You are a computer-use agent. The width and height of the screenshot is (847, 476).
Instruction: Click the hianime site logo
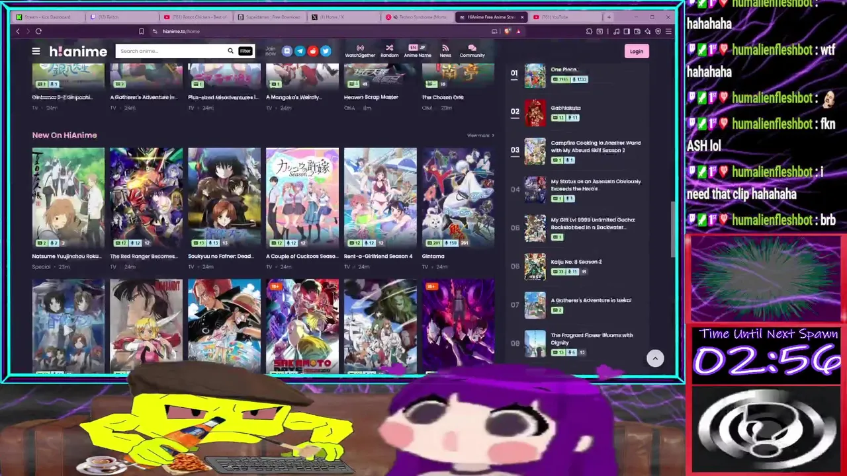click(x=78, y=51)
